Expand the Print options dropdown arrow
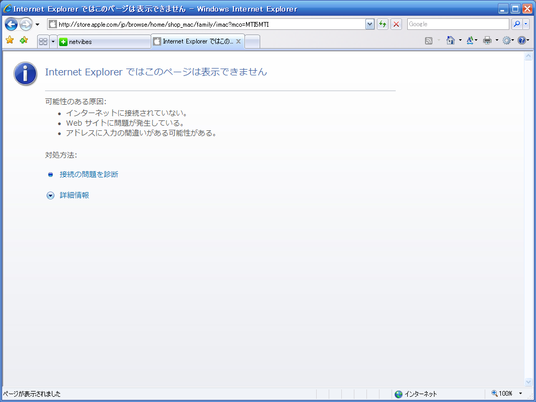536x402 pixels. (497, 41)
